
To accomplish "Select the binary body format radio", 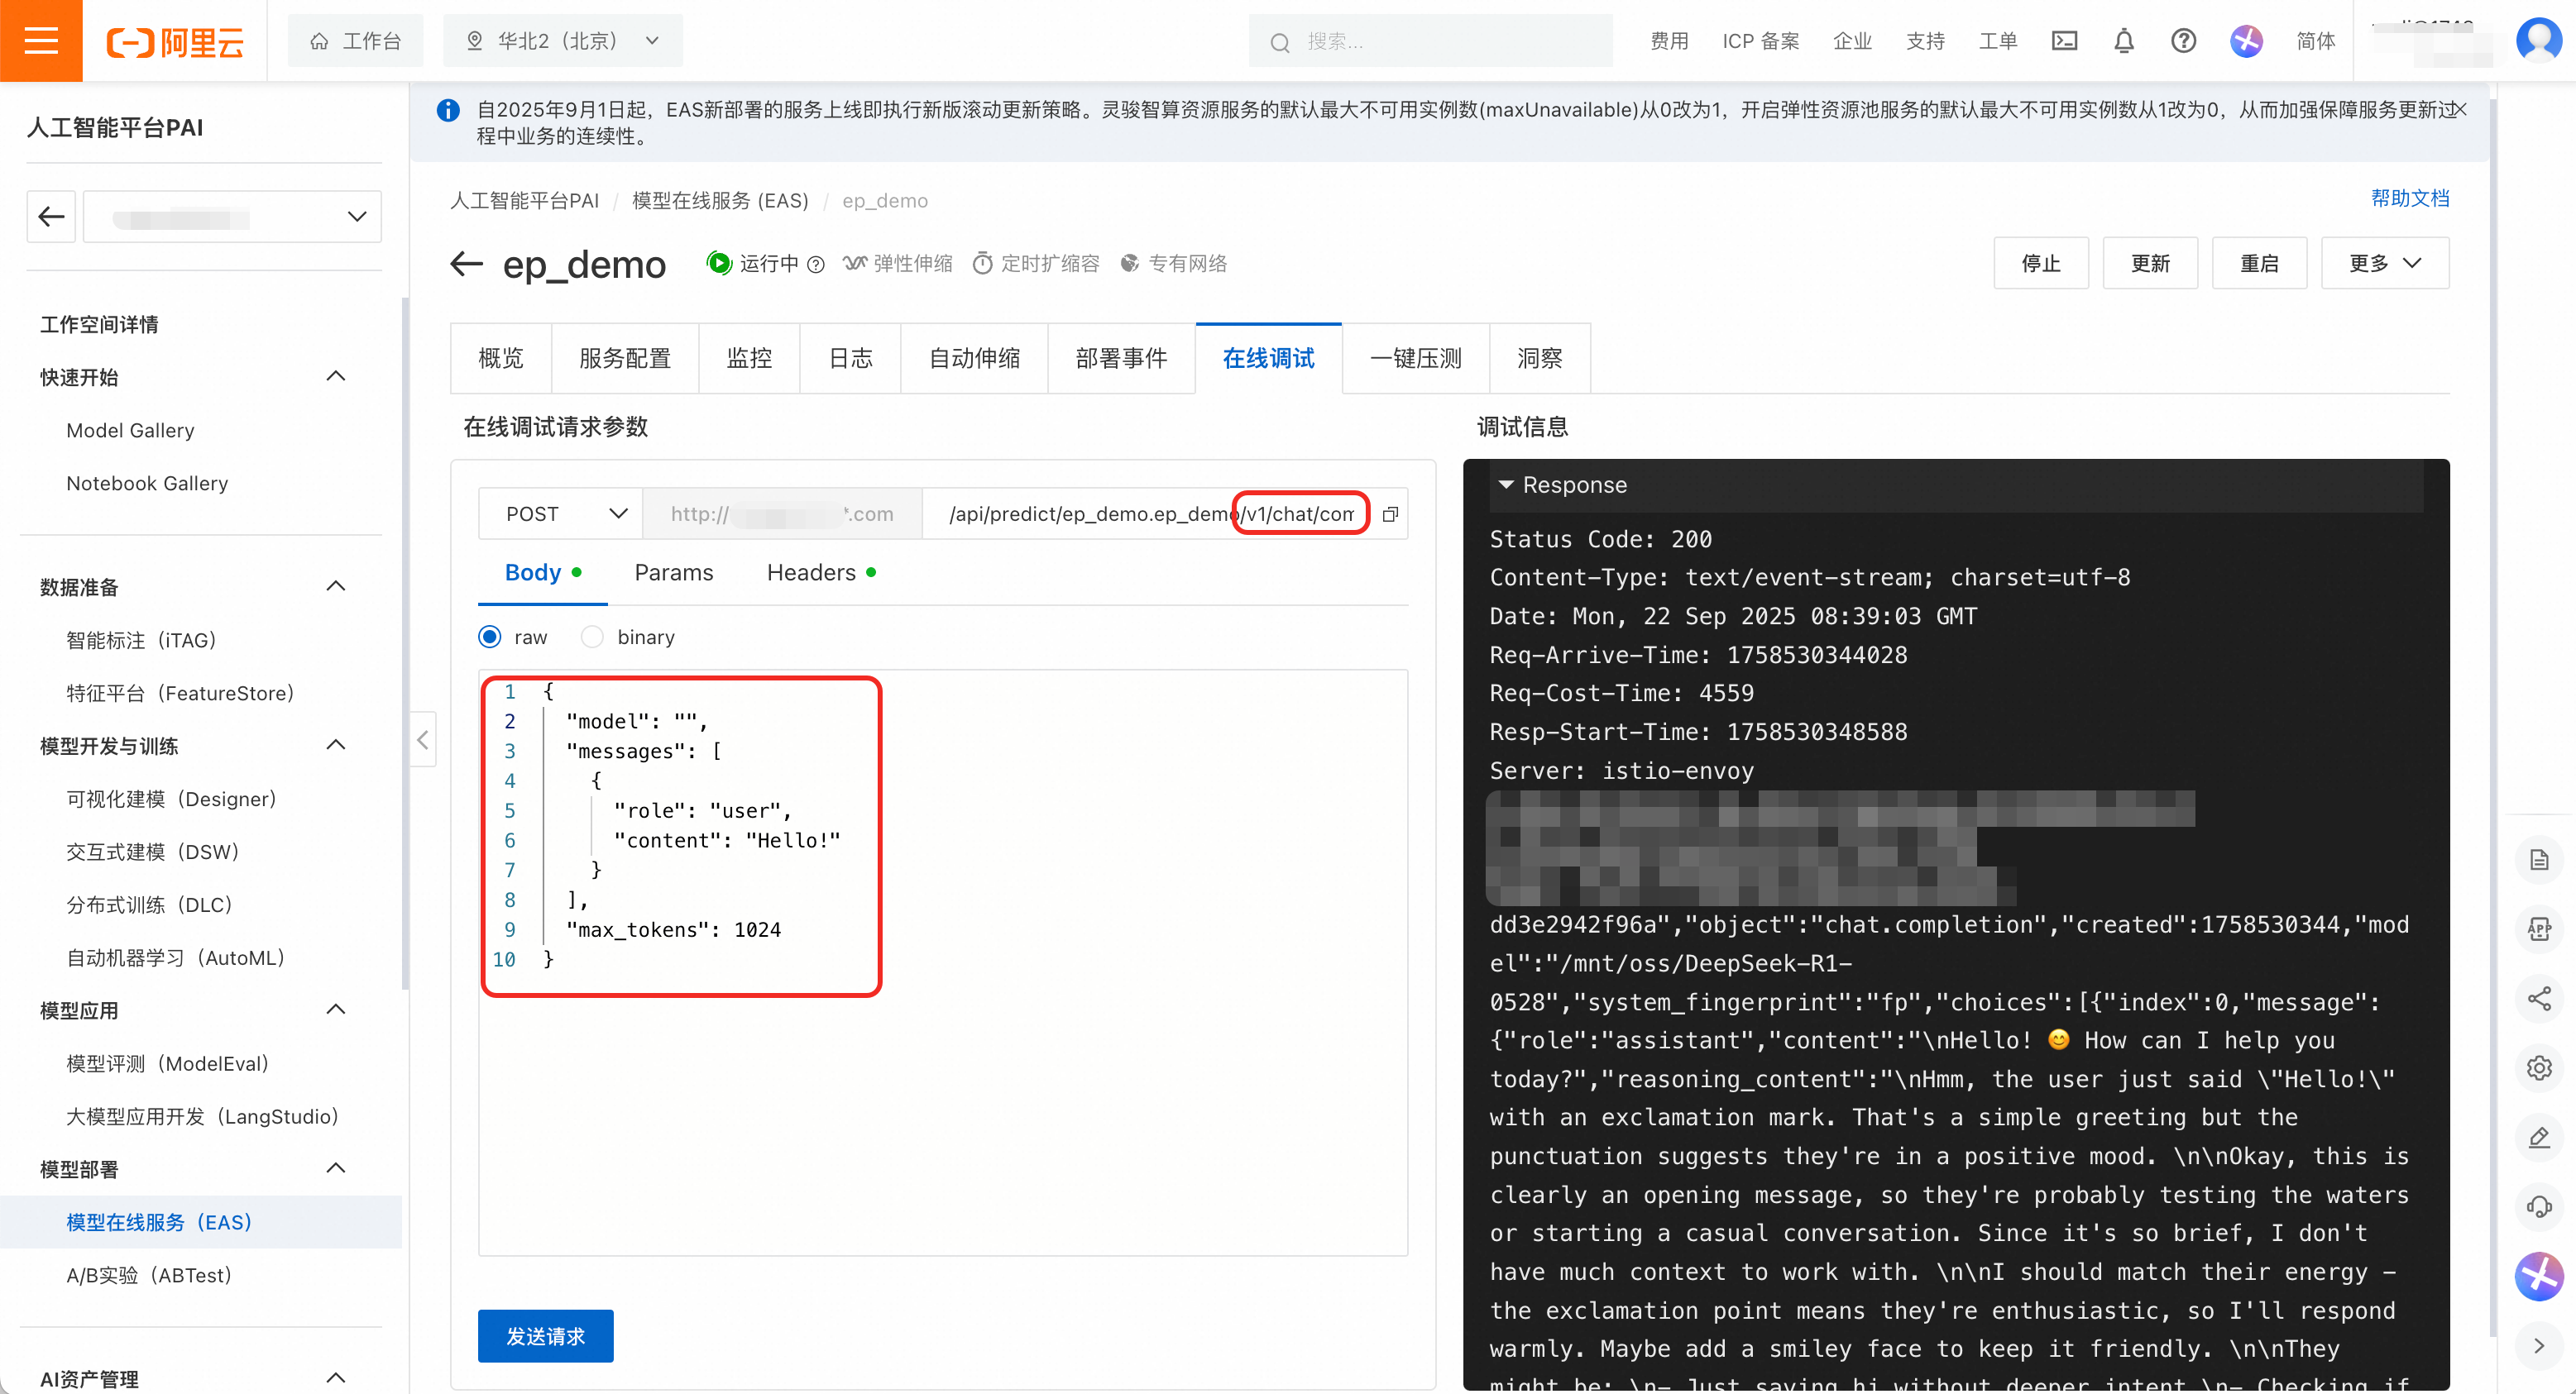I will [592, 637].
